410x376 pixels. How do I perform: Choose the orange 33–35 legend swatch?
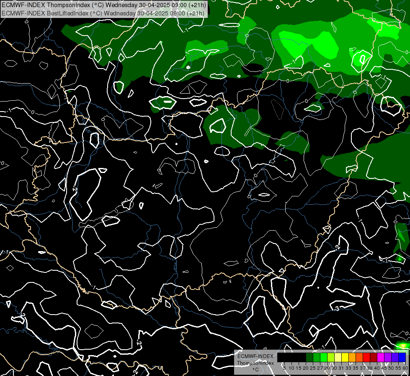coord(352,357)
